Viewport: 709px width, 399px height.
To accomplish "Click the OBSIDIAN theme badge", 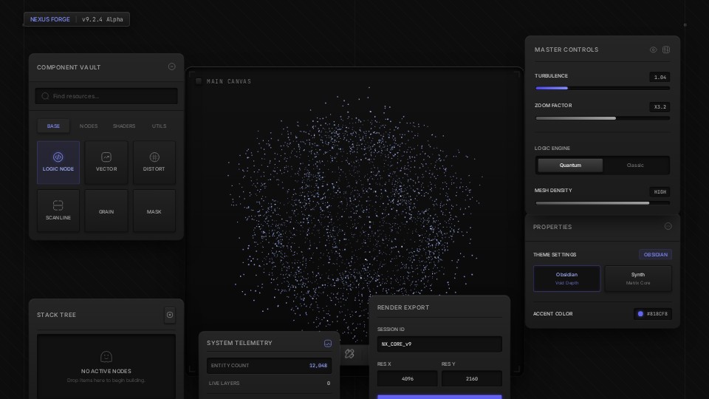I will click(x=655, y=254).
